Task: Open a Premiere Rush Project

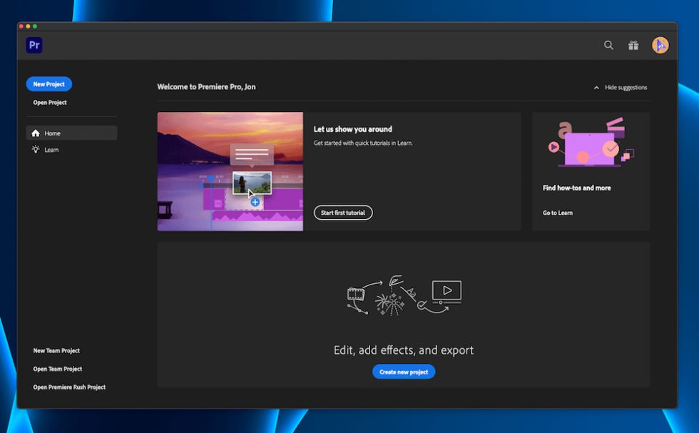Action: point(69,387)
